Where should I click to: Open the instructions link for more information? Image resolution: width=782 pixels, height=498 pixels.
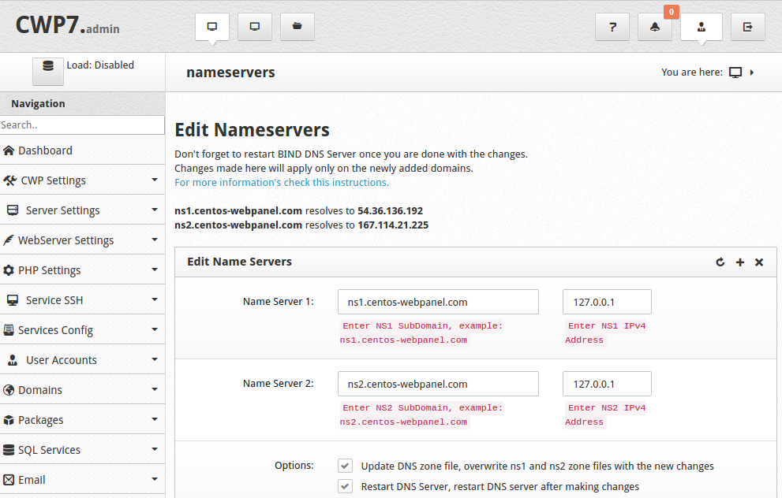pyautogui.click(x=281, y=182)
